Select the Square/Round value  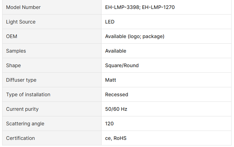[122, 65]
